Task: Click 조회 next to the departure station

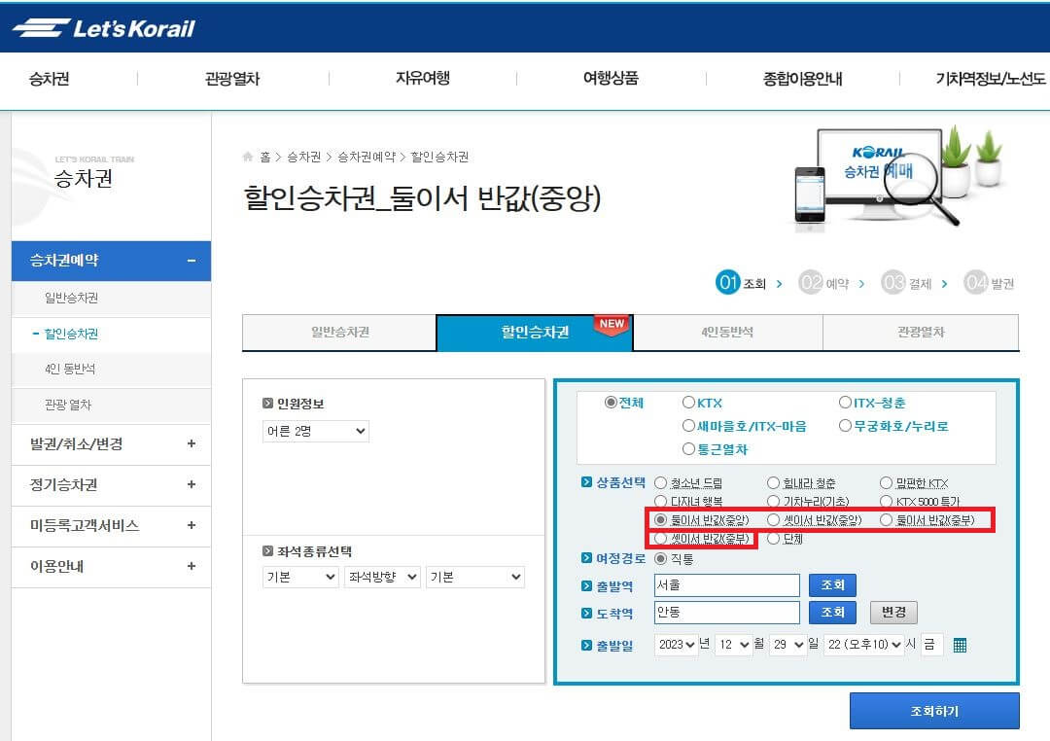Action: 831,584
